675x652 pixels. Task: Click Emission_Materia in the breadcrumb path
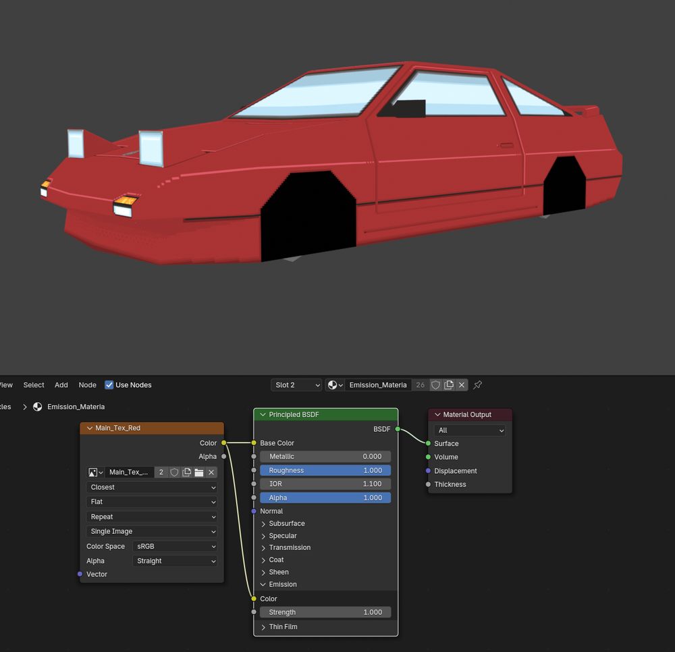tap(76, 407)
